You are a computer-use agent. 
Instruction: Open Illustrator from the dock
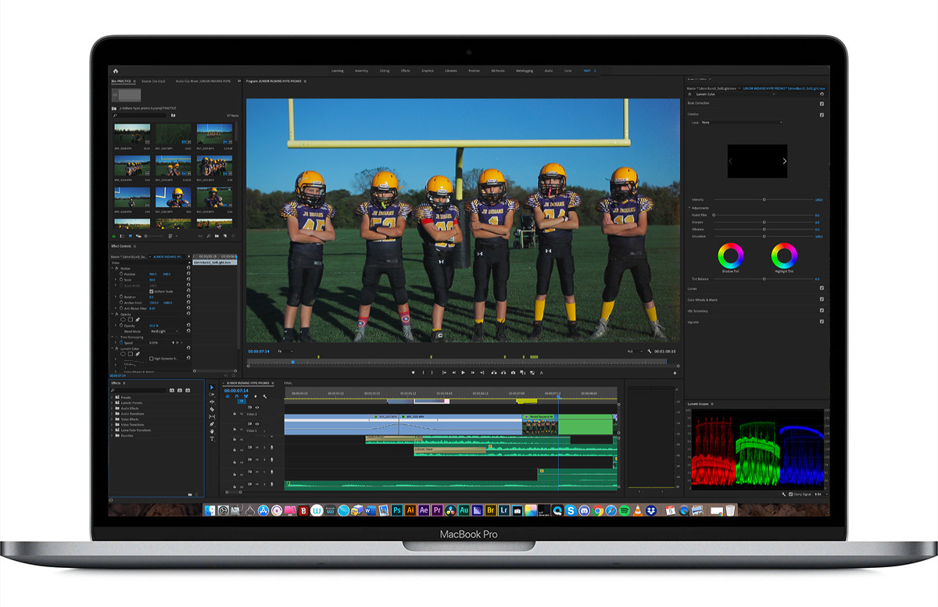click(x=410, y=509)
